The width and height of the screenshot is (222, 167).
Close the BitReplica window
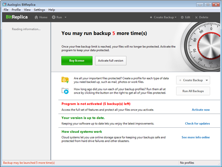click(216, 5)
